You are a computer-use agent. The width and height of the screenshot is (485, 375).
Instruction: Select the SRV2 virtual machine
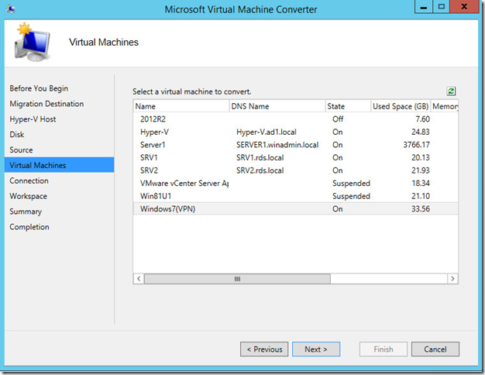click(296, 170)
